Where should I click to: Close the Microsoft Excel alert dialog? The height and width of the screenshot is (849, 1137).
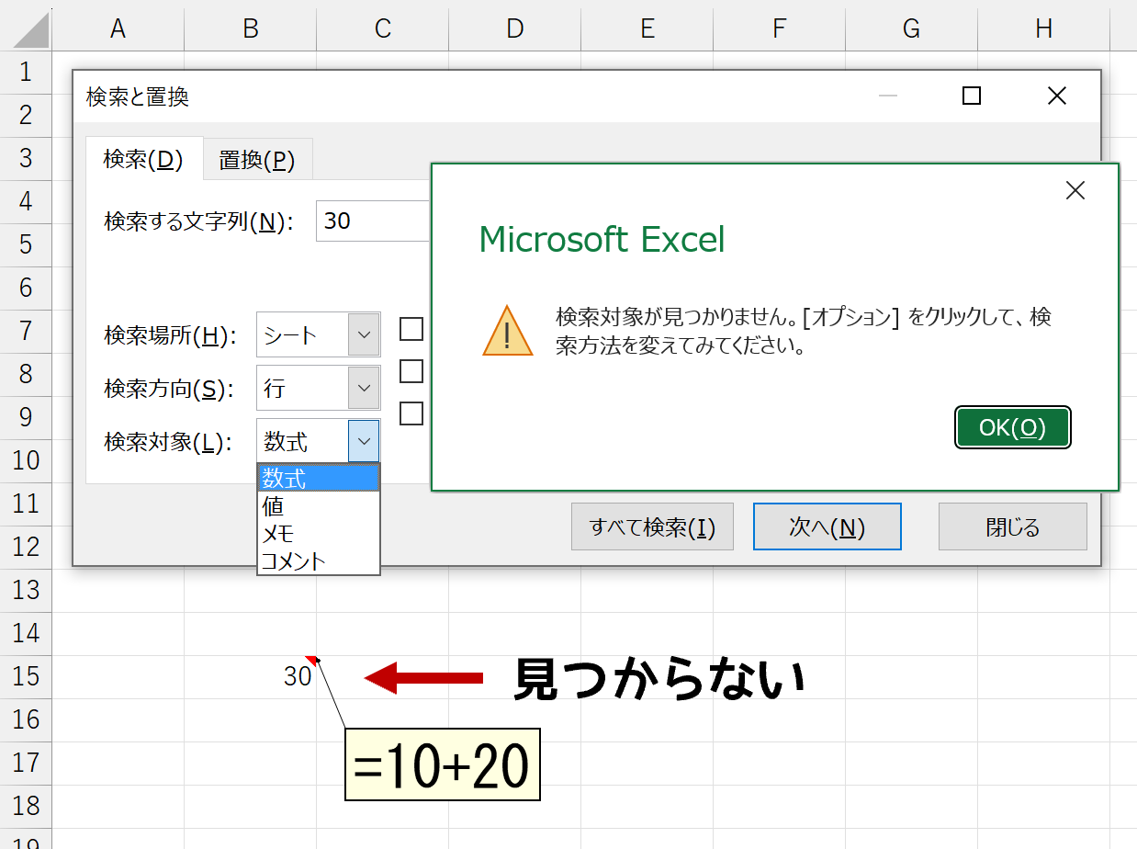[1075, 190]
